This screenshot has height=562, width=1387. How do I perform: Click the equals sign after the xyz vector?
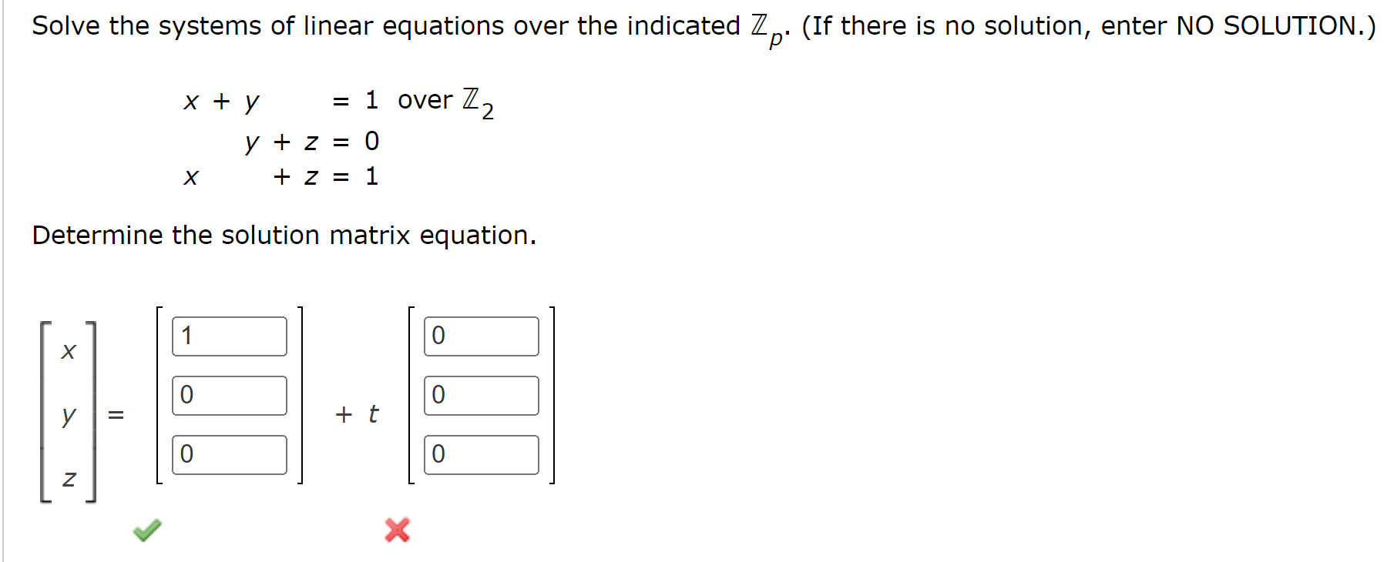[x=117, y=416]
